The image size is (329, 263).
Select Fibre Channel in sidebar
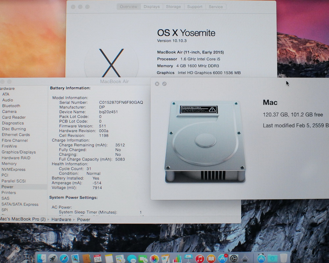tap(15, 140)
